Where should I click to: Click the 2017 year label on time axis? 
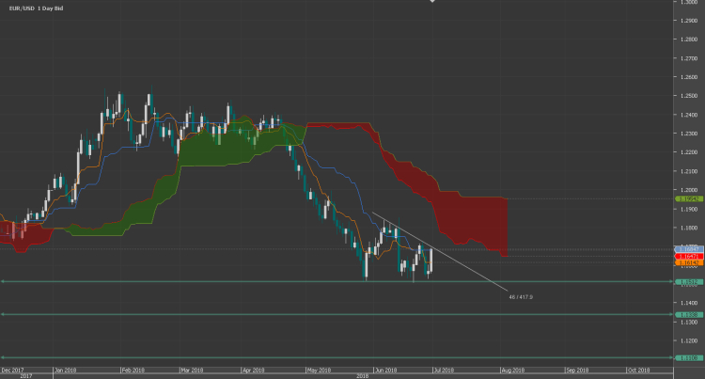pos(26,376)
